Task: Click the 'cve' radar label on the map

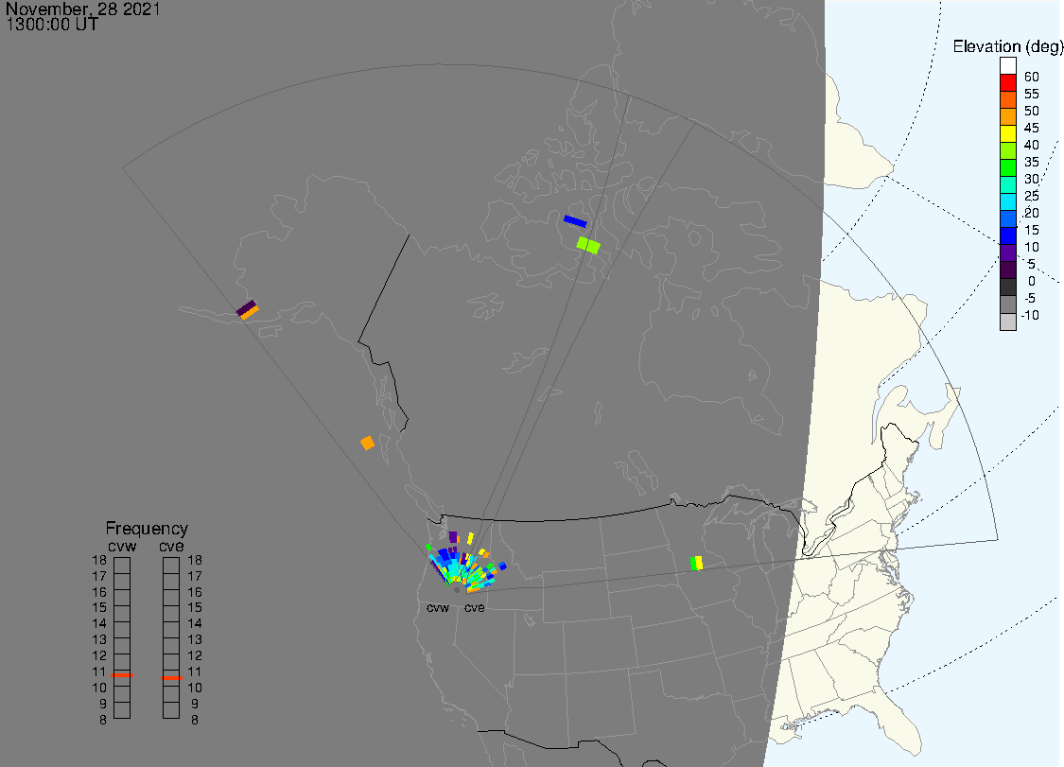Action: pos(475,607)
